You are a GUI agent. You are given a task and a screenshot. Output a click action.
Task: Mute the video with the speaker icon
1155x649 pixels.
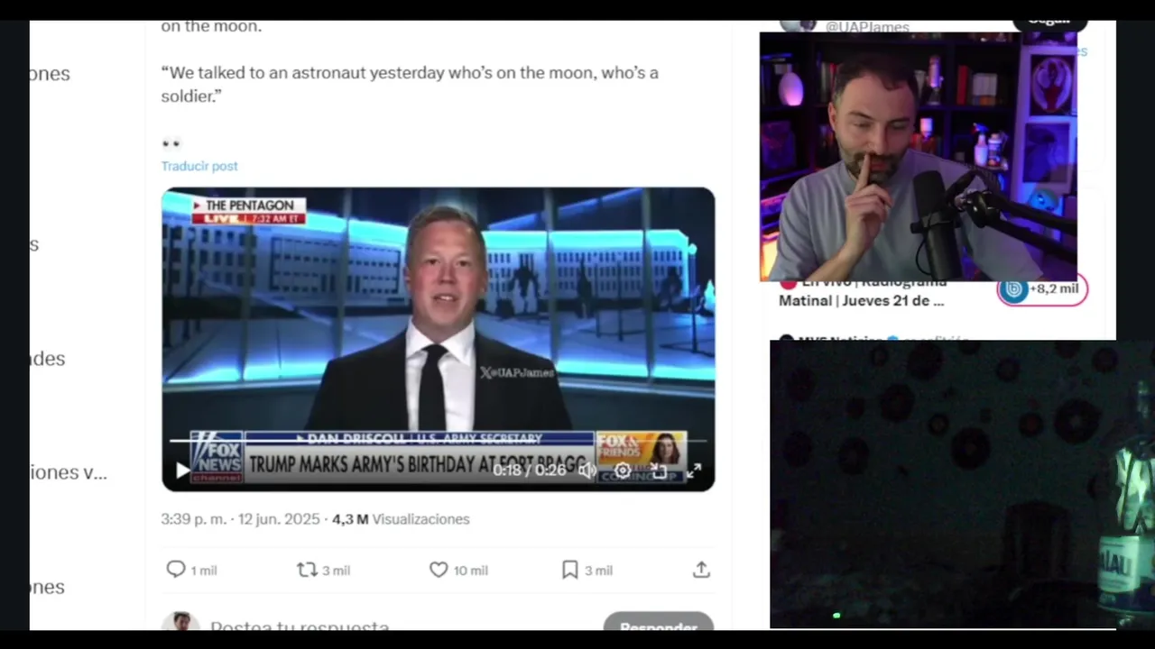coord(587,471)
